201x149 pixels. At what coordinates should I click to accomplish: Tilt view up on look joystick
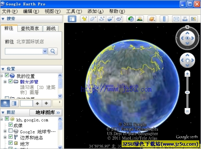[187, 33]
